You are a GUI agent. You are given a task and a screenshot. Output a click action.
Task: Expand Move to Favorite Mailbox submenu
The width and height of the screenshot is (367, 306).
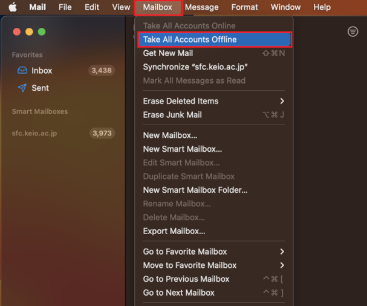point(282,265)
